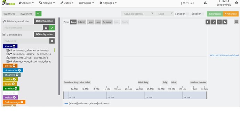Screen dimensions: 240x135
Task: Open the Analyse menu
Action: click(47, 3)
